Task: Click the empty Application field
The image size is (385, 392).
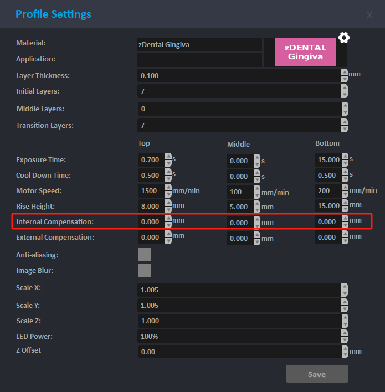Action: click(199, 59)
